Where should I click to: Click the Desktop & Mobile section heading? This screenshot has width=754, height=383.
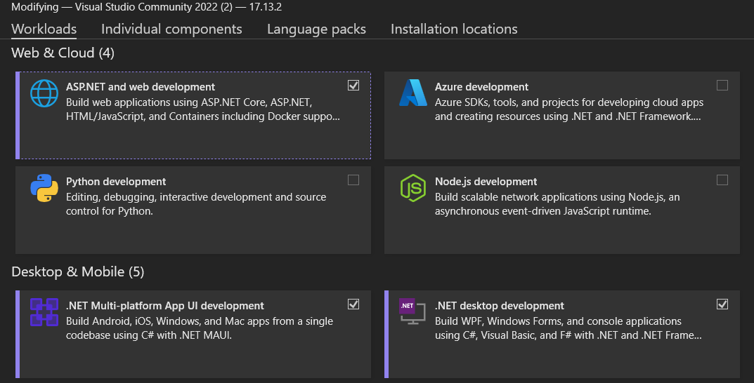[x=77, y=271]
